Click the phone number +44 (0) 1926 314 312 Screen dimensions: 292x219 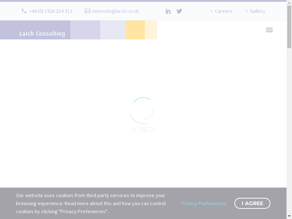pyautogui.click(x=50, y=11)
